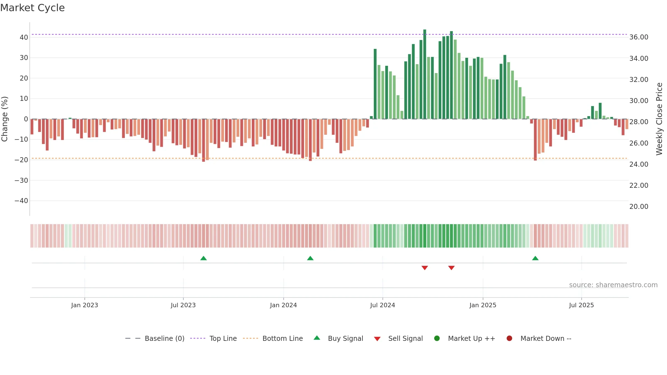
Task: Toggle the Sell Signal legend label
Action: (x=405, y=338)
